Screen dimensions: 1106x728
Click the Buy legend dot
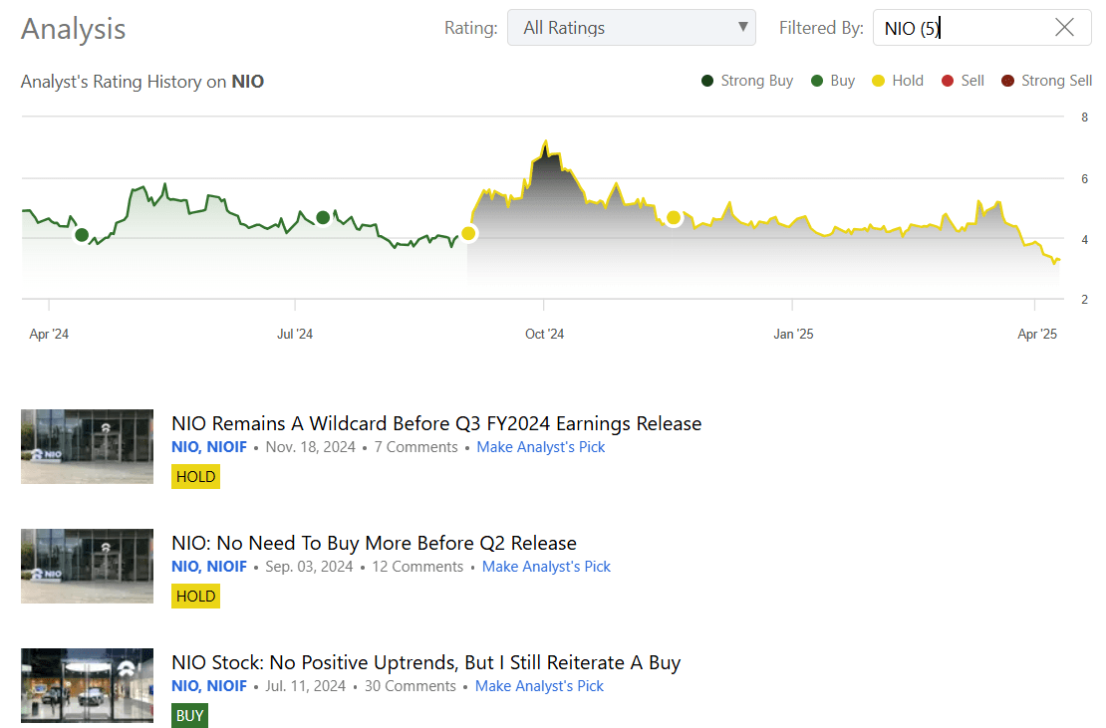pyautogui.click(x=819, y=81)
